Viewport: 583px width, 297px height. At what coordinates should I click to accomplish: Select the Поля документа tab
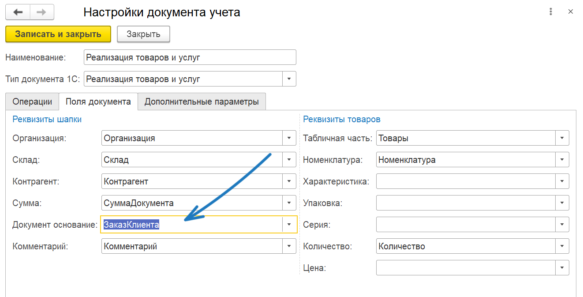coord(98,102)
